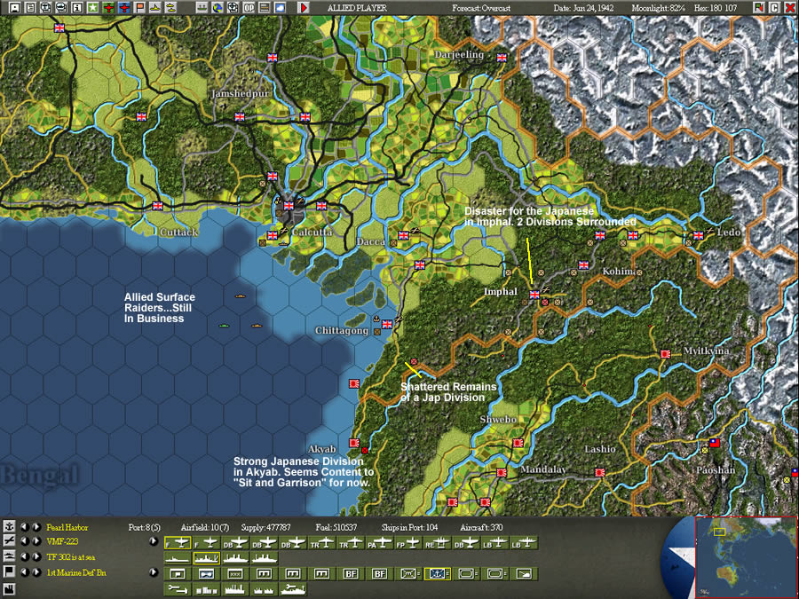
Task: Click Pearl Harbor base name
Action: (67, 527)
